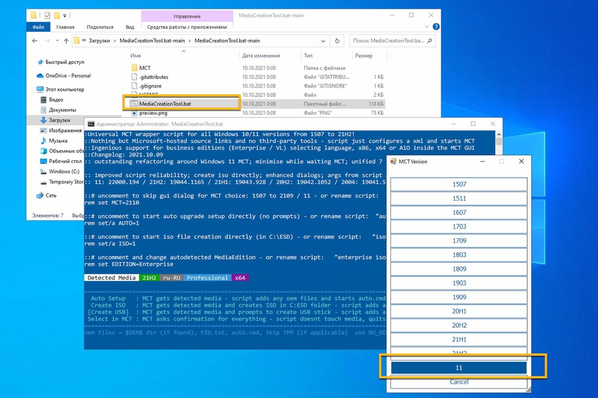Pick the 1809 version option
The height and width of the screenshot is (398, 598).
coord(458,269)
